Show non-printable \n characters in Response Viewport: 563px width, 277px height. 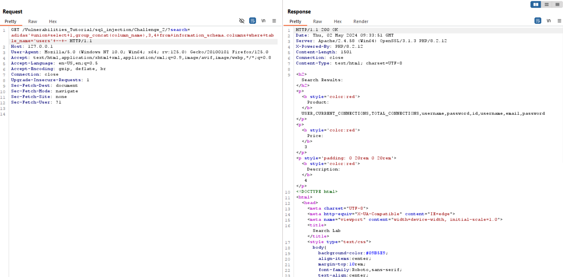(549, 21)
